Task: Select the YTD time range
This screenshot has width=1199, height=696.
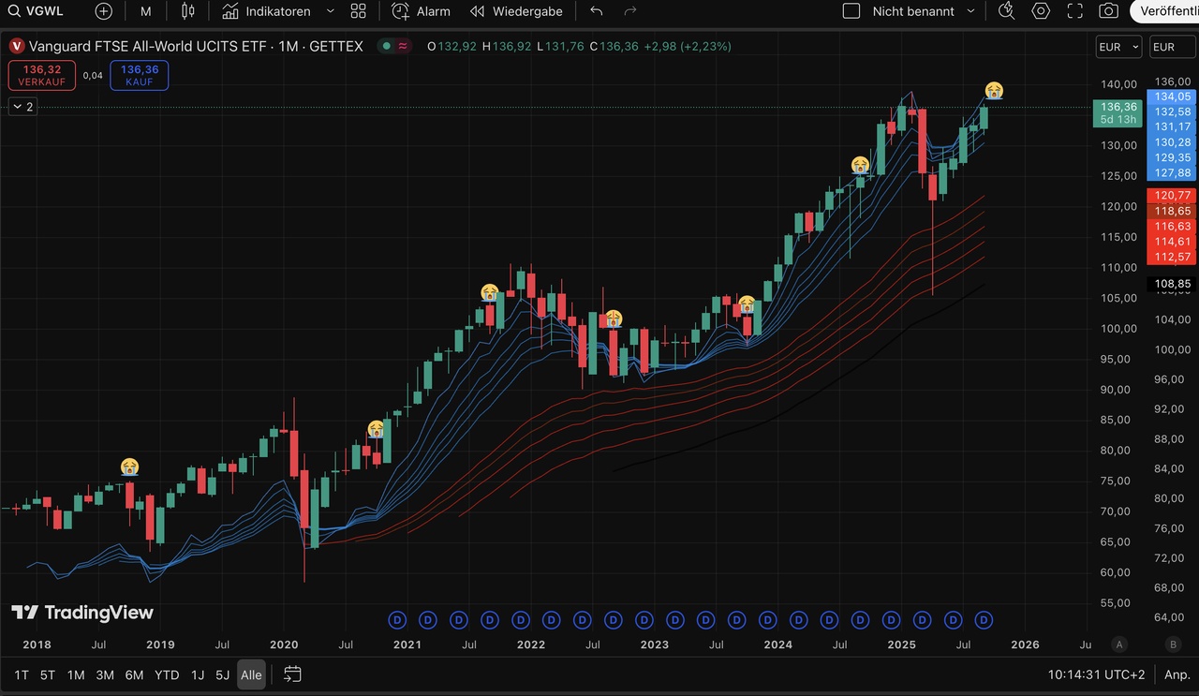Action: (167, 674)
